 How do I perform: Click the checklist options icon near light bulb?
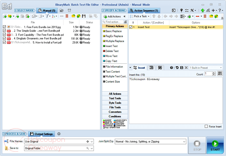pyautogui.click(x=187, y=10)
